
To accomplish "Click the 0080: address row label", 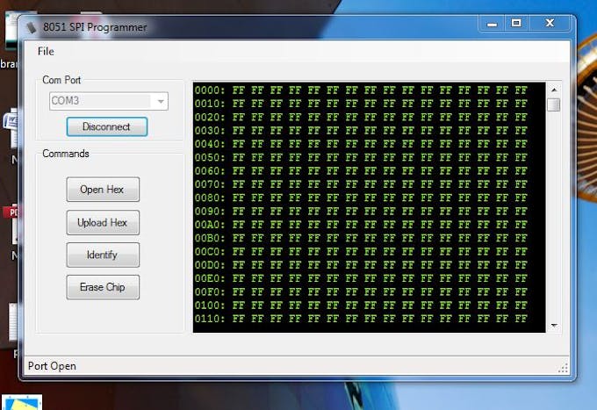I will coord(210,198).
